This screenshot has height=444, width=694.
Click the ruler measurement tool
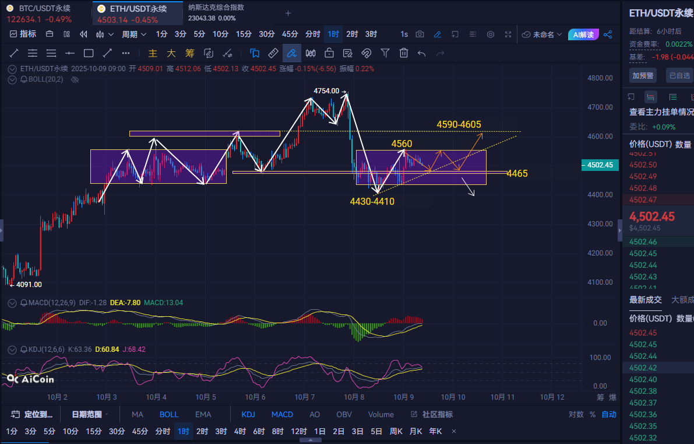pos(273,54)
